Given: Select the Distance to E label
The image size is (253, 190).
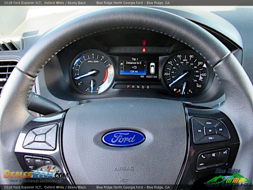Looking at the screenshot, I should (x=134, y=63).
